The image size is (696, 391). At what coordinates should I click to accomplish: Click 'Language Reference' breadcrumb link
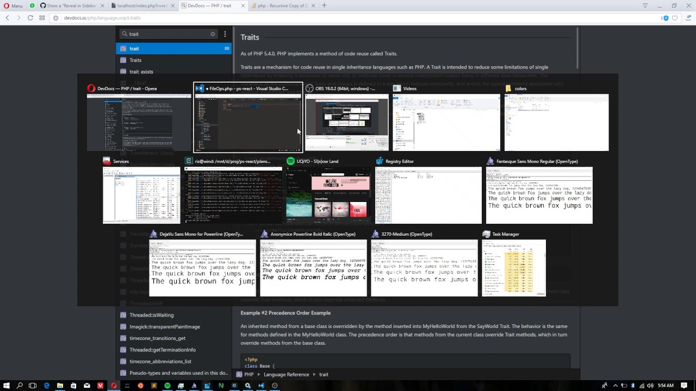(286, 374)
